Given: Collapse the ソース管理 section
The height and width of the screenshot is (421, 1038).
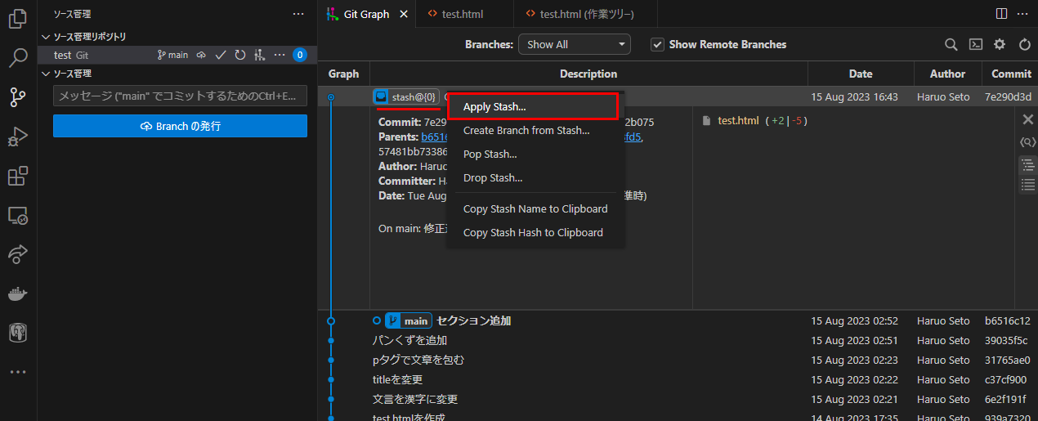Looking at the screenshot, I should (x=177, y=74).
